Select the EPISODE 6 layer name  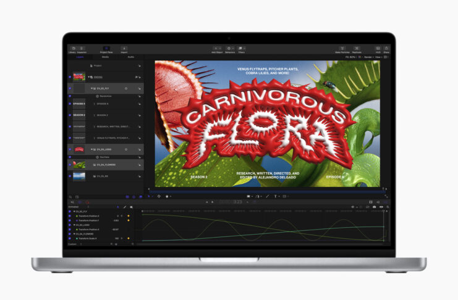click(x=103, y=104)
